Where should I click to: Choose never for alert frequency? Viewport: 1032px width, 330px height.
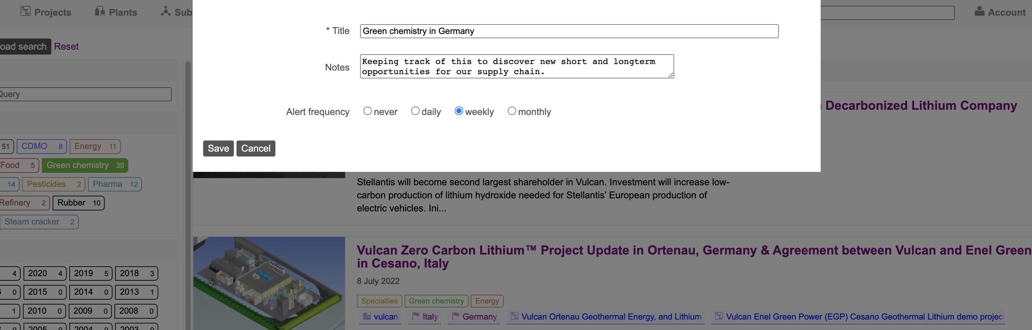click(368, 110)
